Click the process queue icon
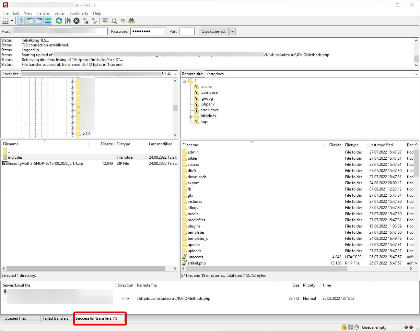This screenshot has height=331, width=420. pos(67,21)
